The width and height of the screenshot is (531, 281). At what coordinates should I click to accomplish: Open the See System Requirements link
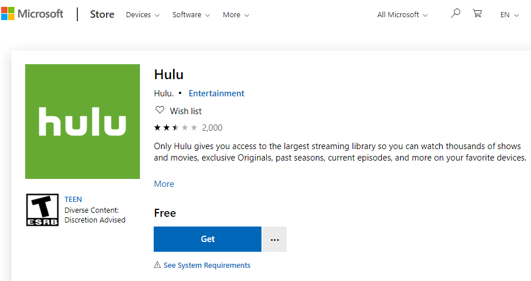[207, 266]
